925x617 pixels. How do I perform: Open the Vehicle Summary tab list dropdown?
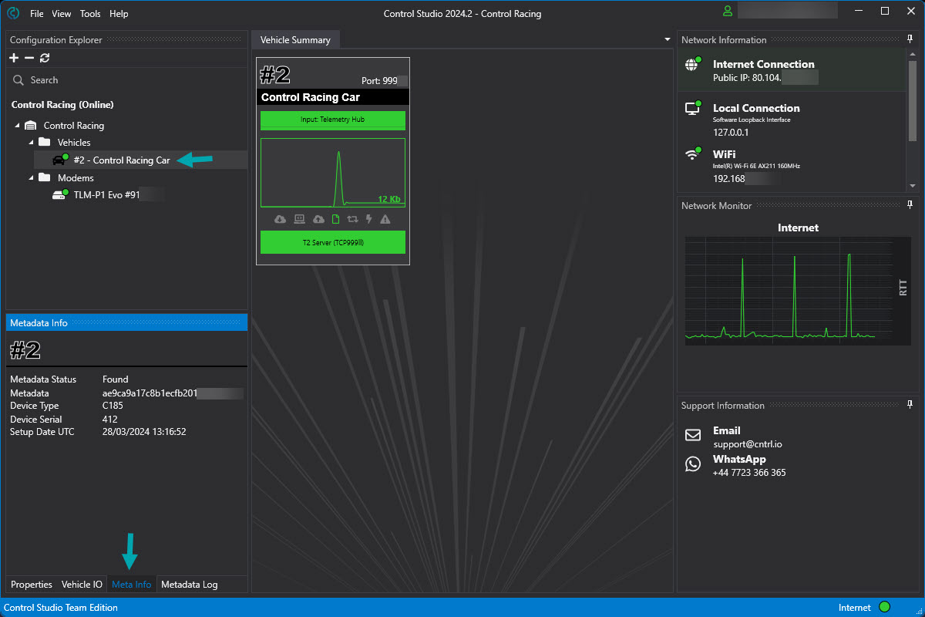668,39
